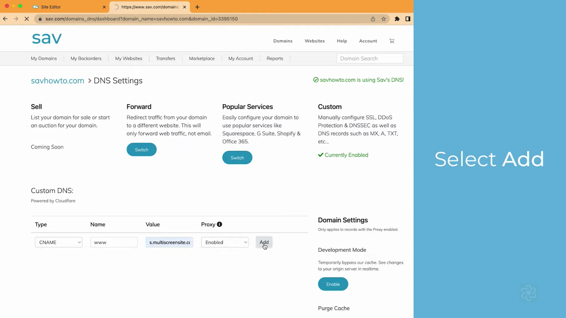Click the Domain Settings heading
The image size is (566, 318).
[343, 220]
